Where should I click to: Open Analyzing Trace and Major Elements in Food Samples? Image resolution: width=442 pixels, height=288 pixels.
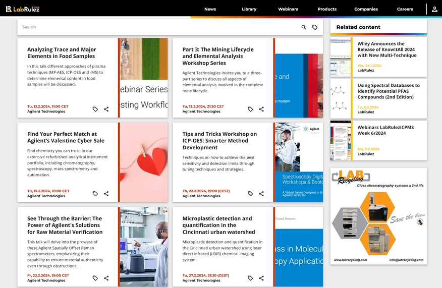click(x=62, y=52)
